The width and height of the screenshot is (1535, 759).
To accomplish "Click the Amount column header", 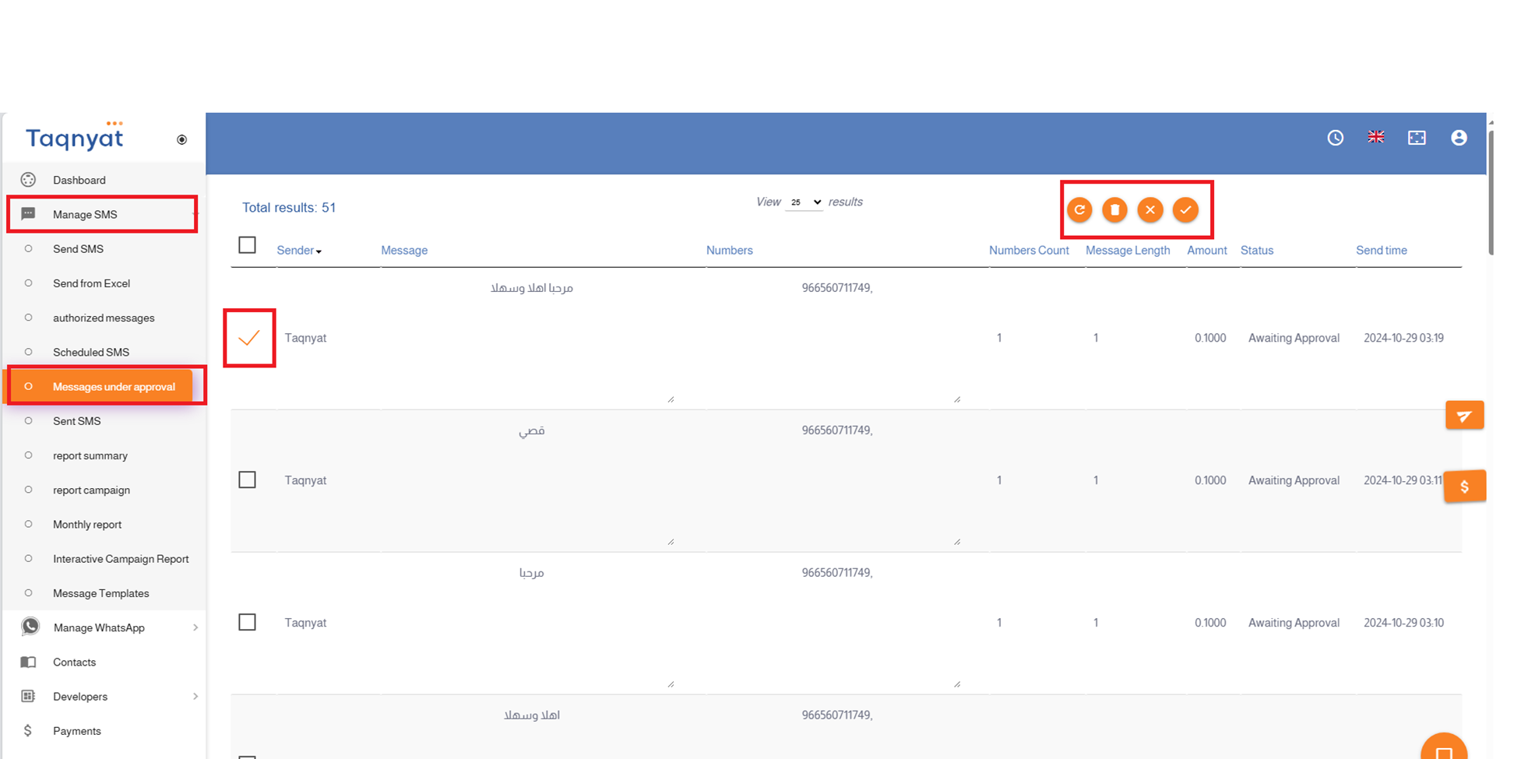I will [1207, 251].
